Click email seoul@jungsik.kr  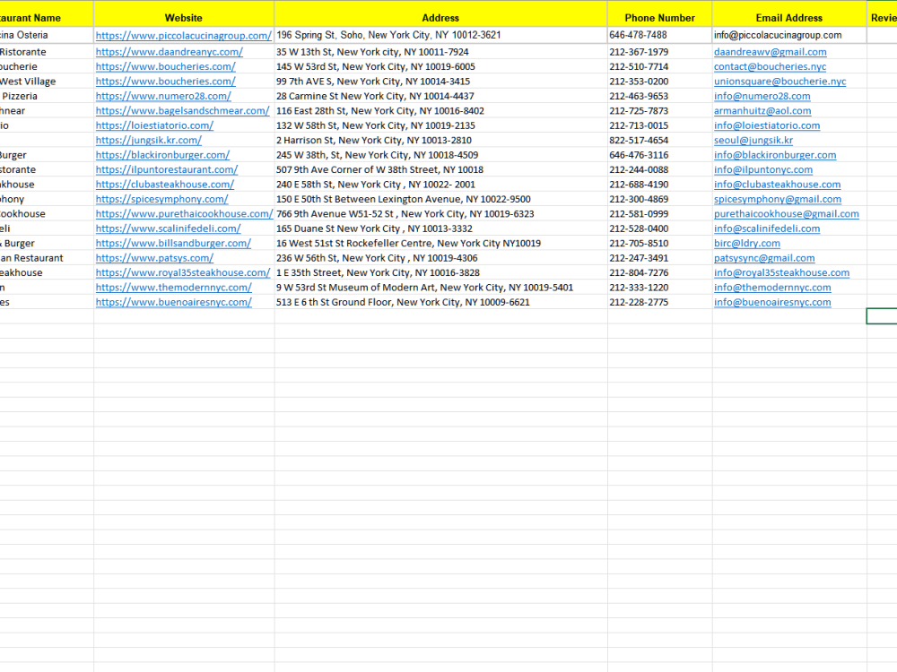pos(753,141)
